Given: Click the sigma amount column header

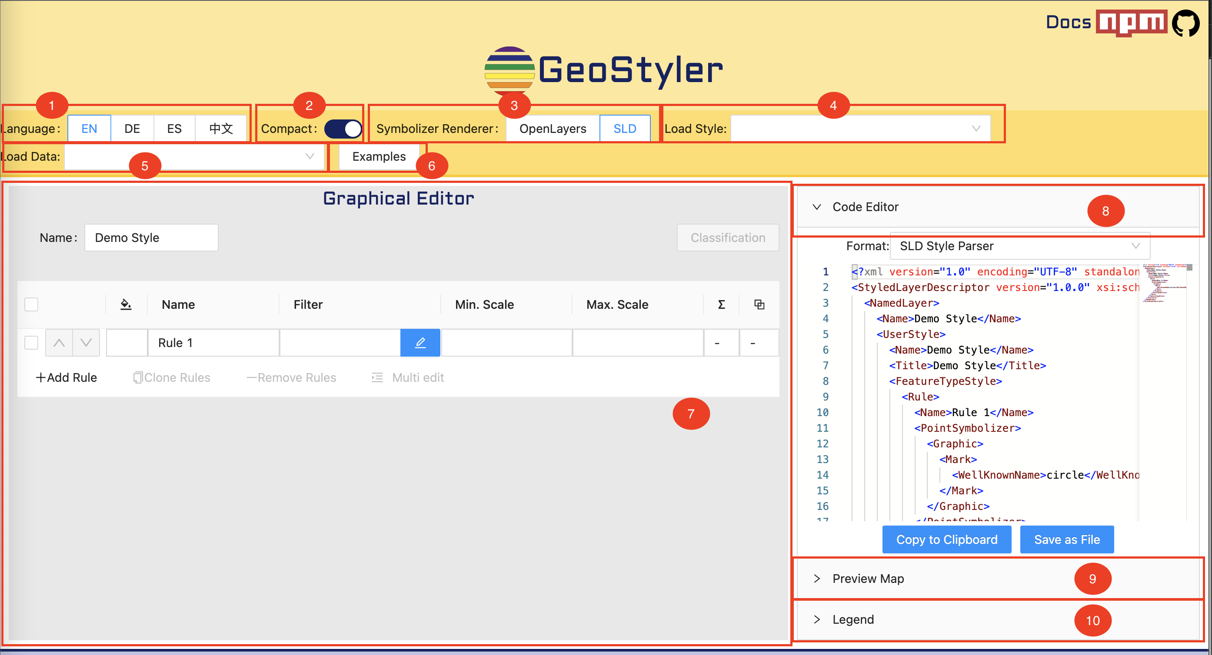Looking at the screenshot, I should [x=721, y=304].
